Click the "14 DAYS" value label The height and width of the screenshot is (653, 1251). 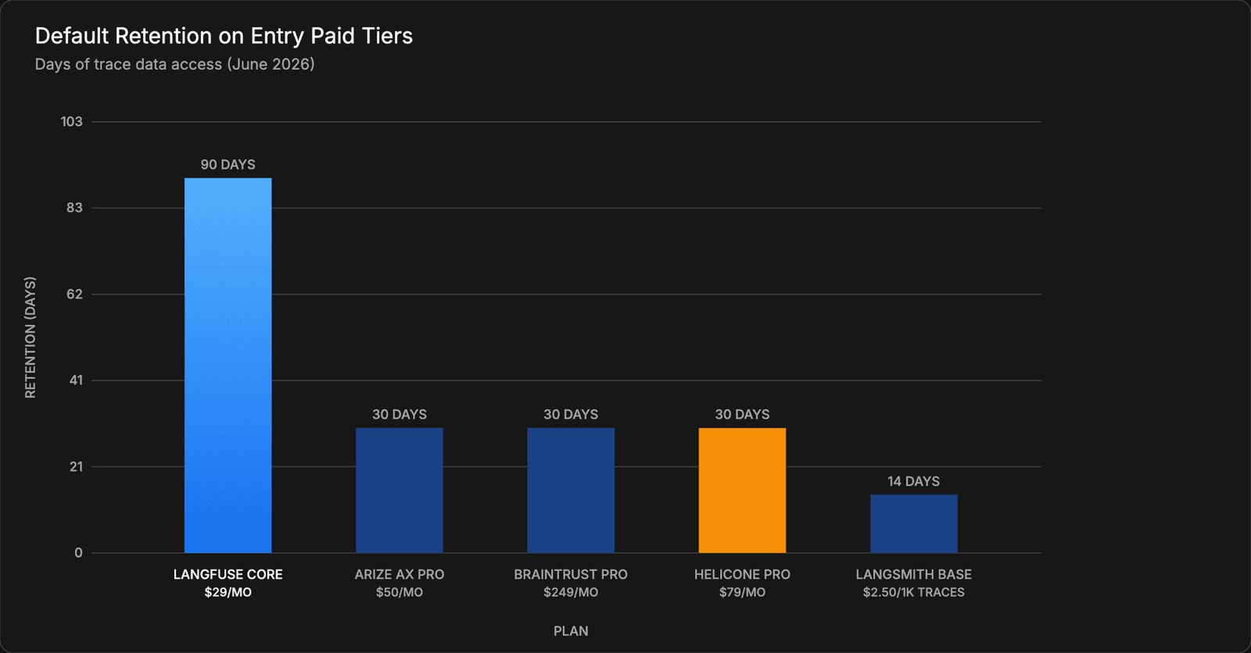click(914, 481)
